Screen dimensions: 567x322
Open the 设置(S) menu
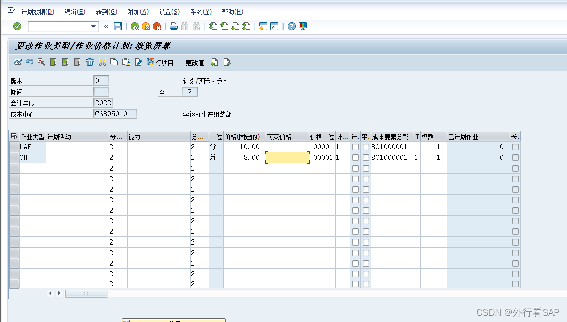[169, 12]
